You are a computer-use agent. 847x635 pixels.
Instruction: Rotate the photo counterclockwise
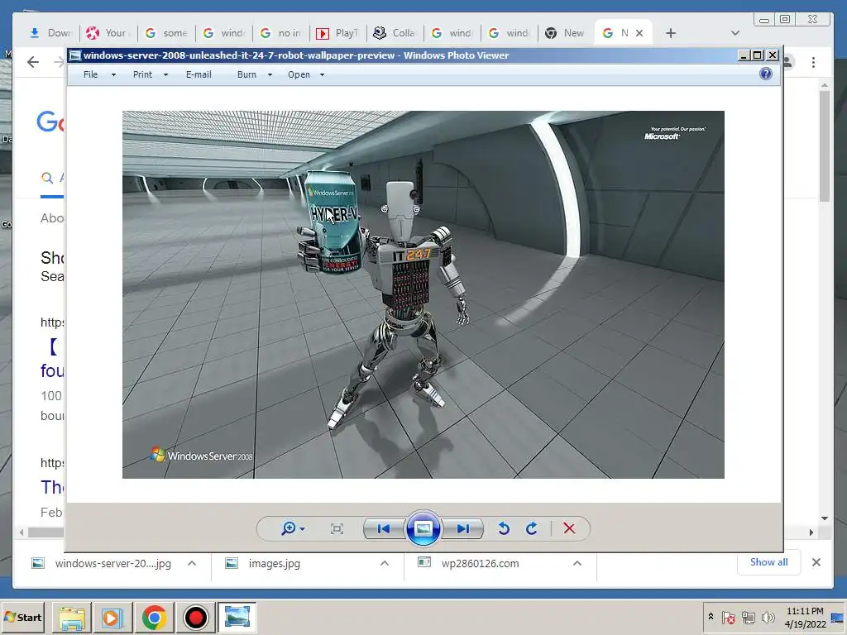504,528
